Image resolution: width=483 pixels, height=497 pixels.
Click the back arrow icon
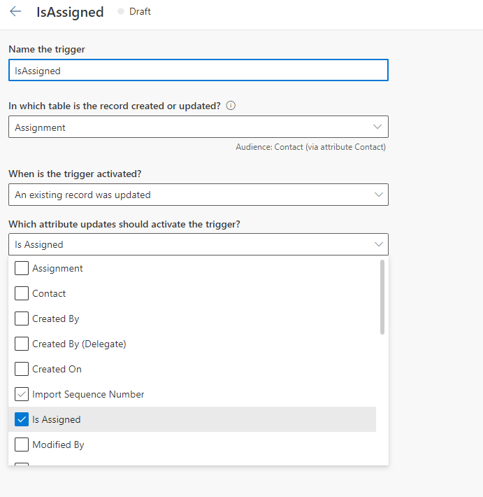[x=15, y=12]
